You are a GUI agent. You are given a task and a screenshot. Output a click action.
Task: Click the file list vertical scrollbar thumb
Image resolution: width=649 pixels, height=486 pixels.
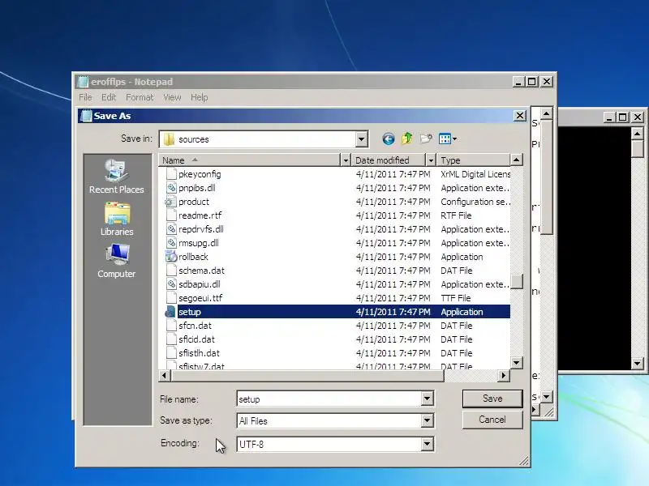(517, 281)
